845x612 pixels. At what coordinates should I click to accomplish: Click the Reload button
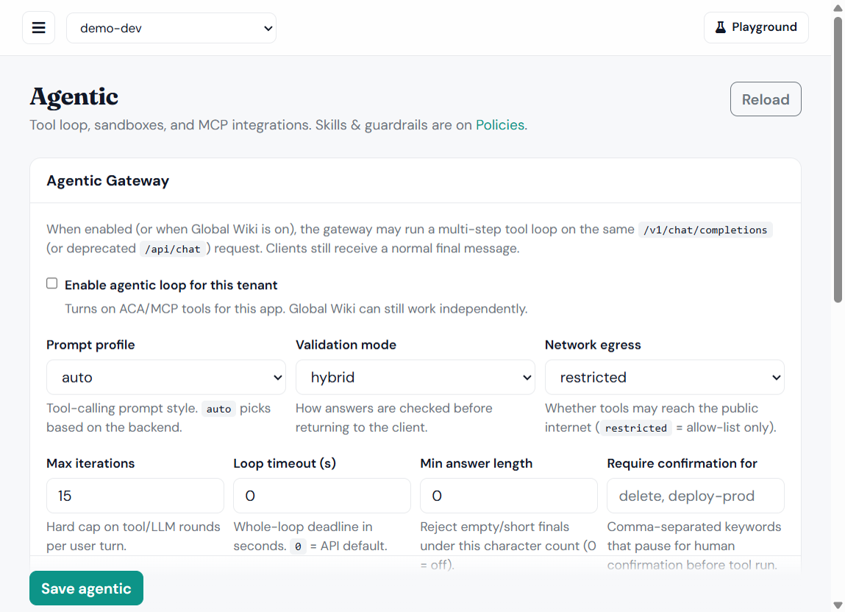point(766,99)
